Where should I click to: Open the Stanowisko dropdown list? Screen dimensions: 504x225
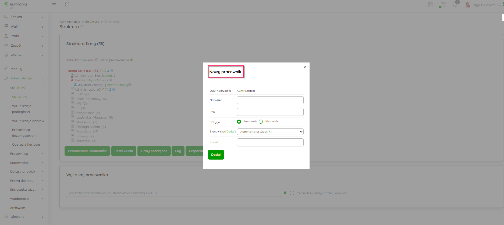tap(270, 132)
